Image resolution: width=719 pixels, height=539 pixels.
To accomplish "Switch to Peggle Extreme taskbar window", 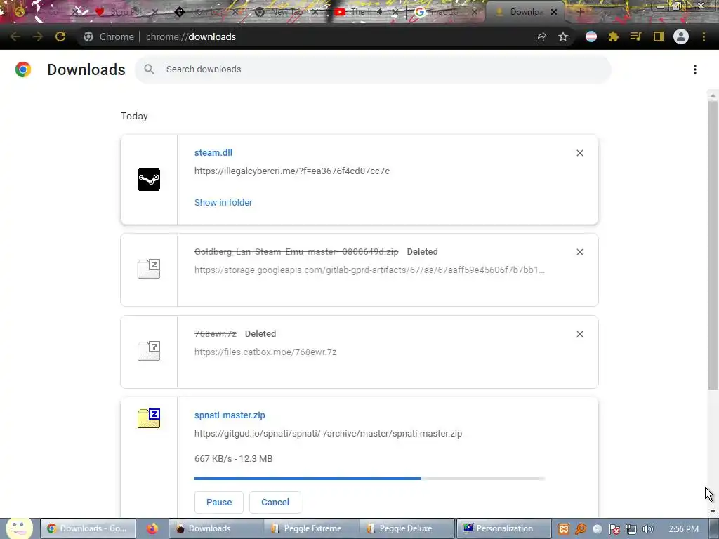I will pos(312,528).
